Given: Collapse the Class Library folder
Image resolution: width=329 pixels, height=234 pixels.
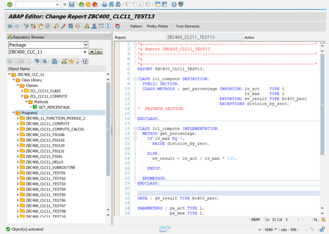Looking at the screenshot, I should point(14,80).
